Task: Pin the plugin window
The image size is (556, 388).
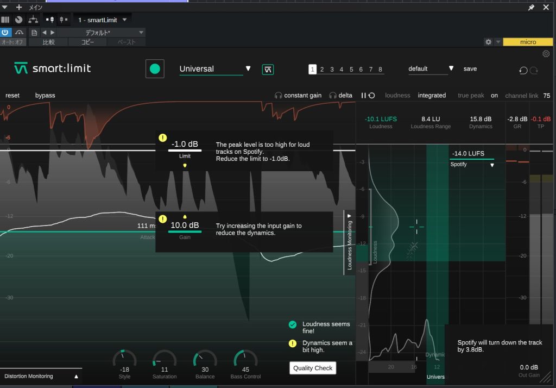Action: coord(531,8)
